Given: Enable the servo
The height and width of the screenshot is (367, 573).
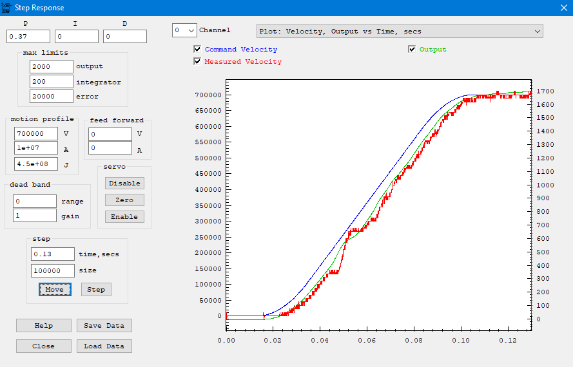Looking at the screenshot, I should 124,216.
